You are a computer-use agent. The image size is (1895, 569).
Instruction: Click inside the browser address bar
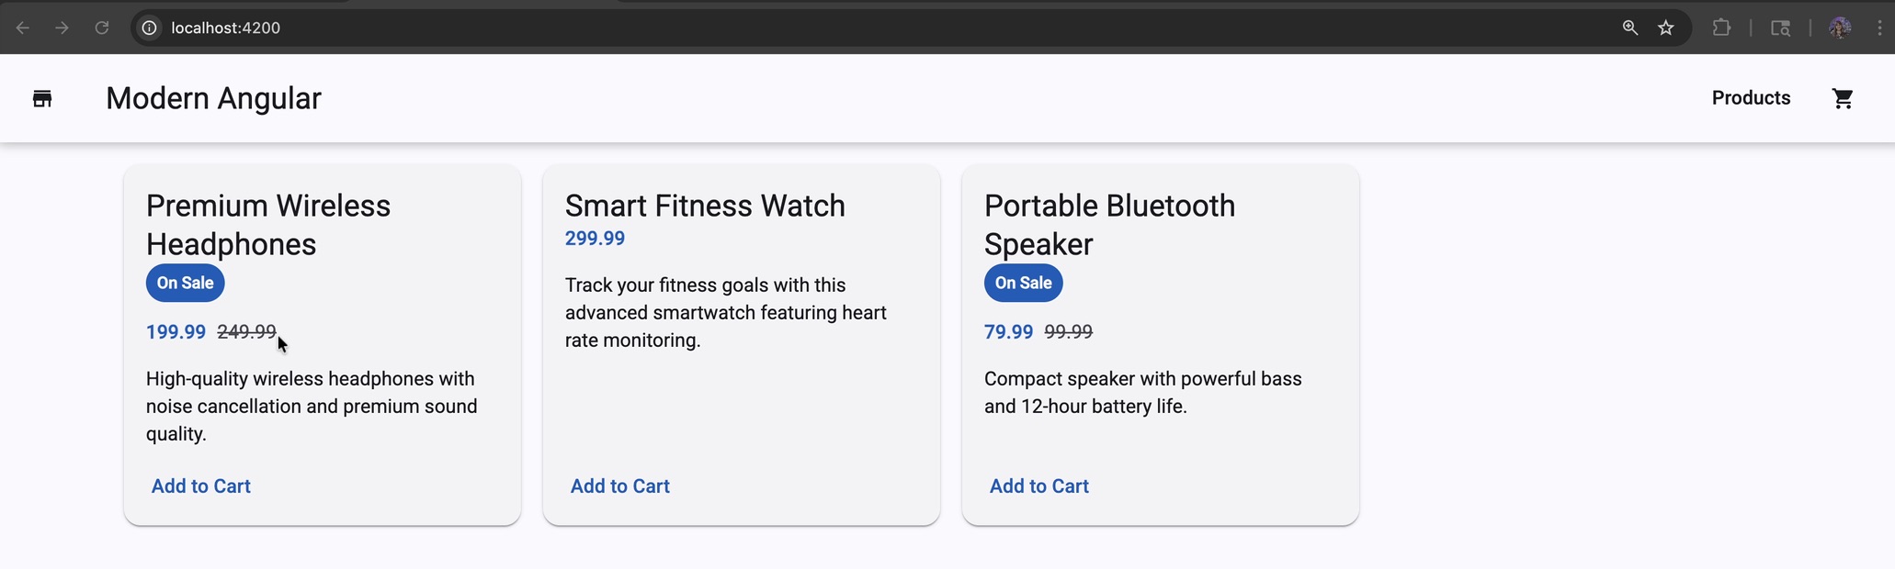tap(551, 28)
